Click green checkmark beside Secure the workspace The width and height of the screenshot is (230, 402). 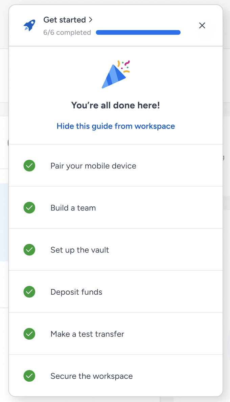click(29, 376)
